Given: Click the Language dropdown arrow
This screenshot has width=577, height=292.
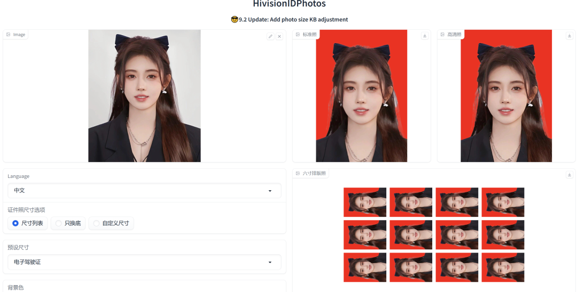Looking at the screenshot, I should tap(270, 191).
